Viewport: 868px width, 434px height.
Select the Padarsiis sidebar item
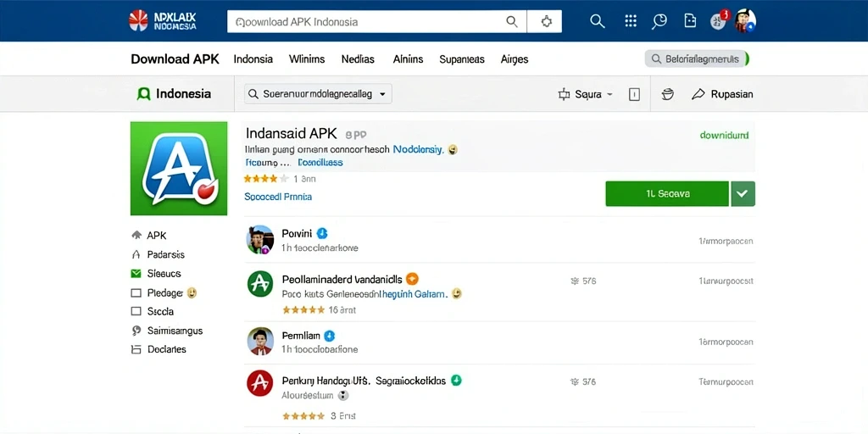(165, 254)
